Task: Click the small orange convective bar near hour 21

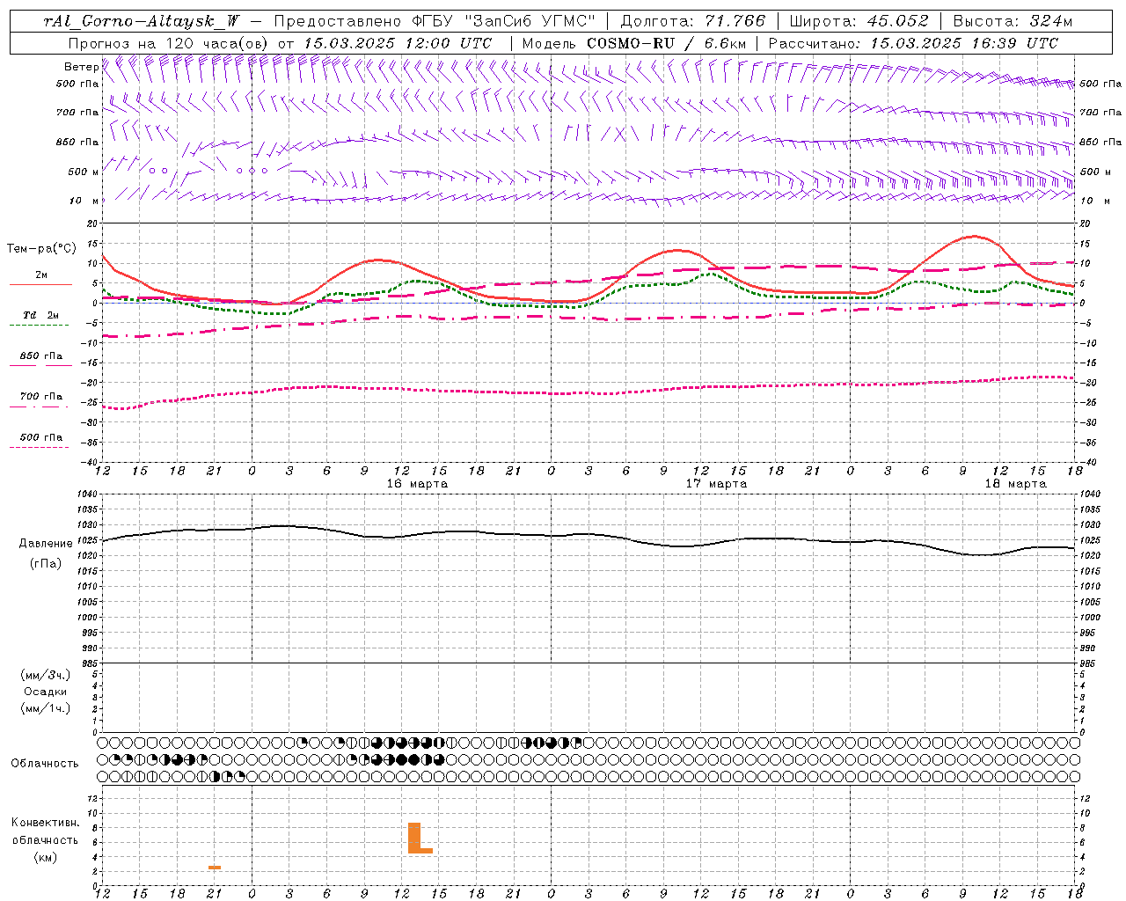Action: point(215,868)
